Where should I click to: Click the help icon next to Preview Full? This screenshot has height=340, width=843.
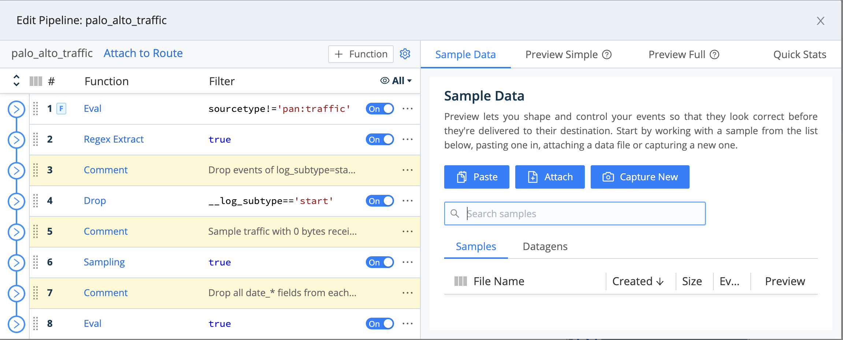[x=715, y=54]
